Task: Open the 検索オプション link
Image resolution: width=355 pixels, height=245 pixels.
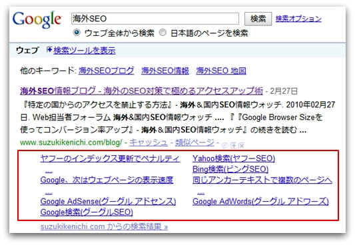Action: point(298,19)
